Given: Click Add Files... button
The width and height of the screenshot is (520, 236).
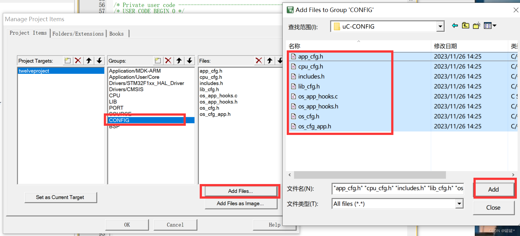Looking at the screenshot, I should tap(241, 191).
